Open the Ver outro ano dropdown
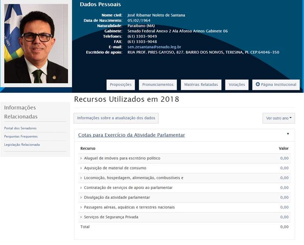The height and width of the screenshot is (245, 304). tap(278, 118)
